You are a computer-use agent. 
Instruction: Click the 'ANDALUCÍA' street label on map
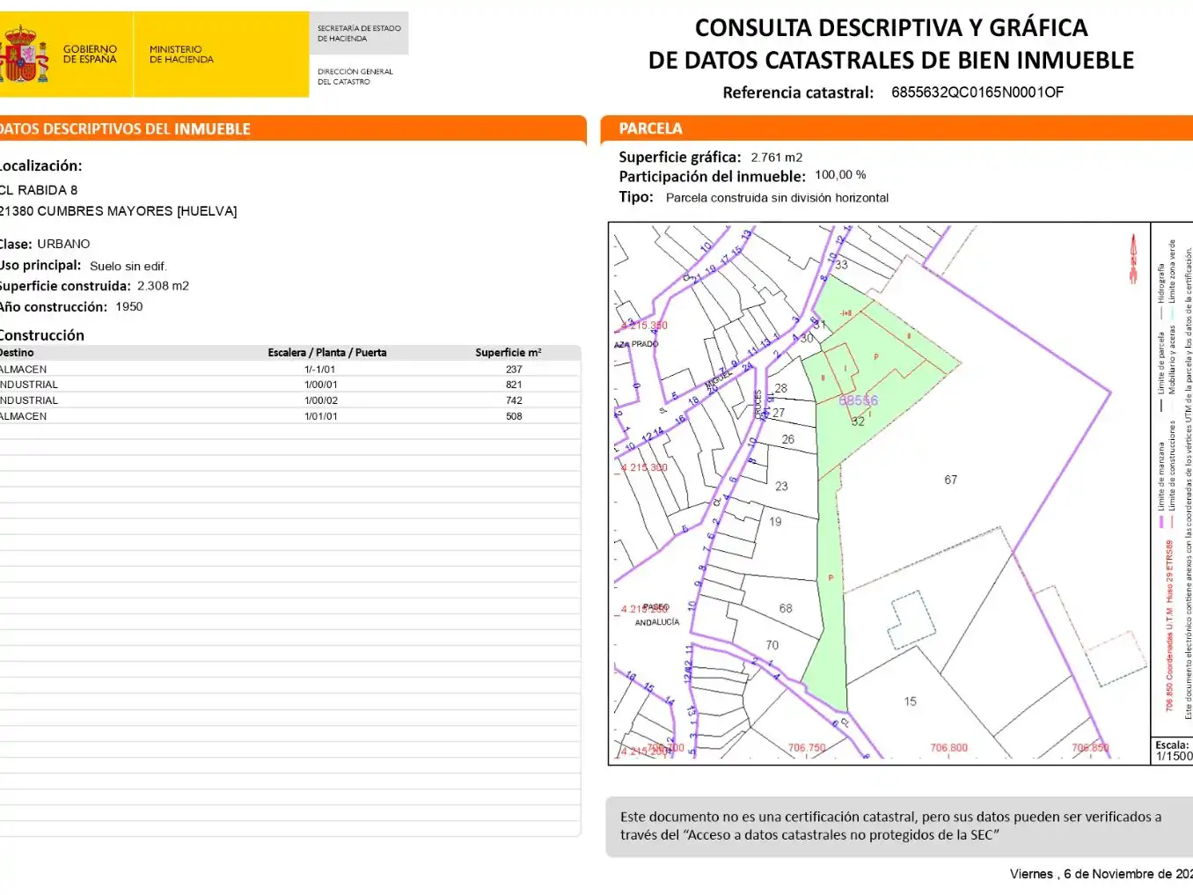[657, 622]
